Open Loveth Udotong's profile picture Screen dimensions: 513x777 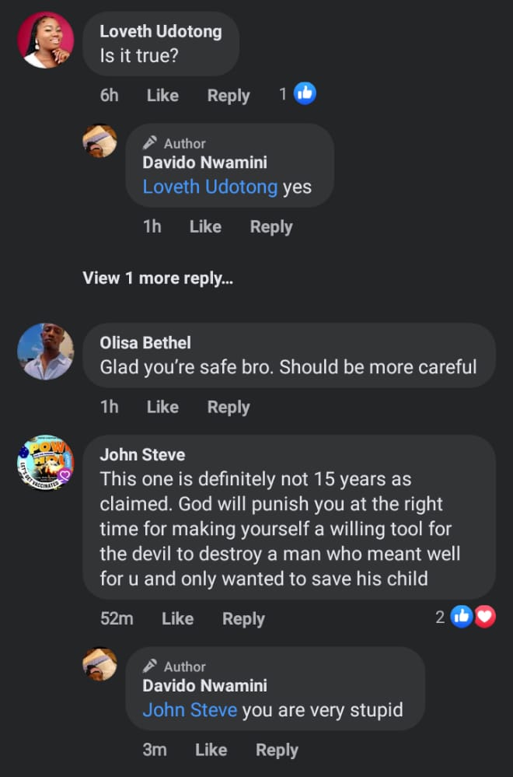(x=46, y=40)
